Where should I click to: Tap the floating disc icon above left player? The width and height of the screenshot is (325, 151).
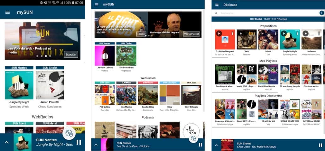(x=69, y=133)
